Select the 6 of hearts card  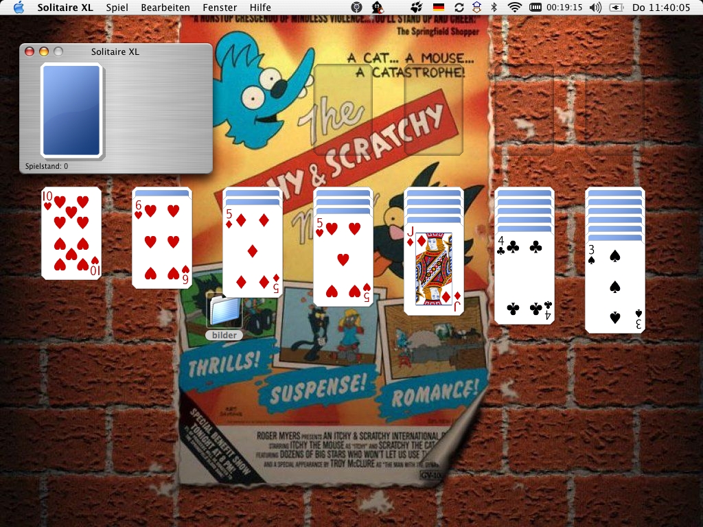pyautogui.click(x=162, y=242)
